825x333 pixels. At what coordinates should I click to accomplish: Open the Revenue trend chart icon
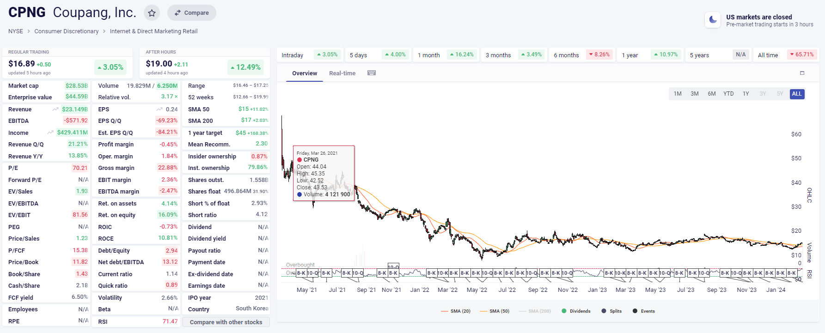[55, 109]
